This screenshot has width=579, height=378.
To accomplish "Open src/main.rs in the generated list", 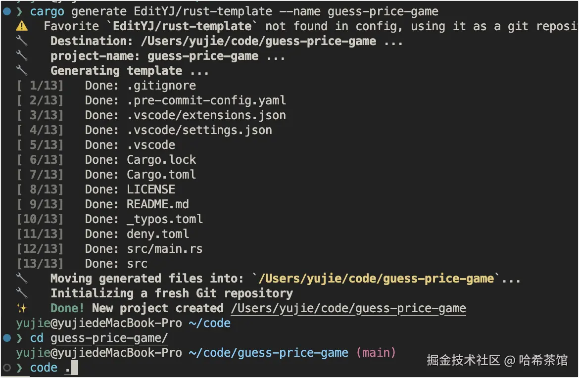I will click(x=164, y=249).
